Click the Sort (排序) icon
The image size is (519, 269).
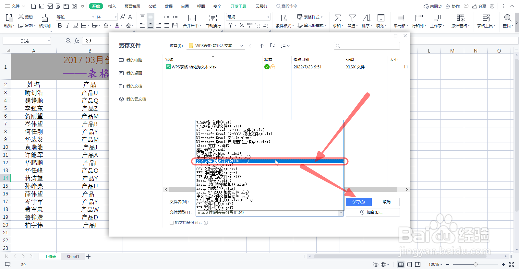point(367,18)
